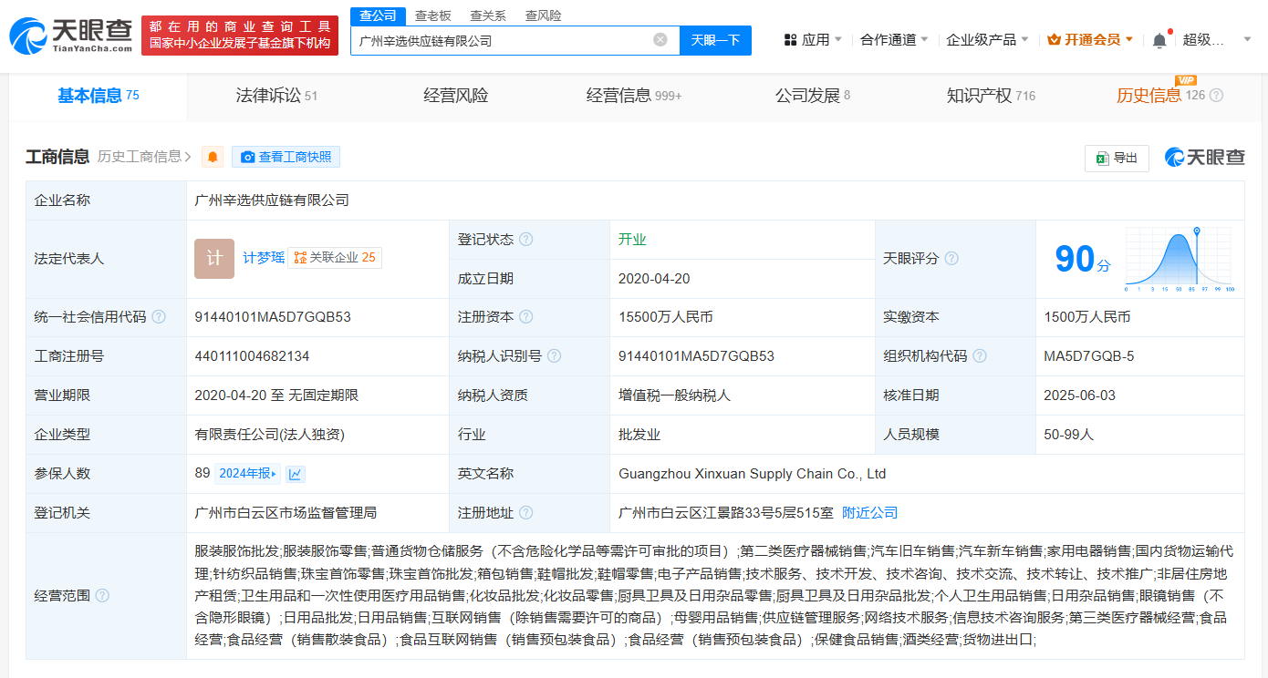
Task: Click help icon beside 经营范围
Action: click(102, 596)
